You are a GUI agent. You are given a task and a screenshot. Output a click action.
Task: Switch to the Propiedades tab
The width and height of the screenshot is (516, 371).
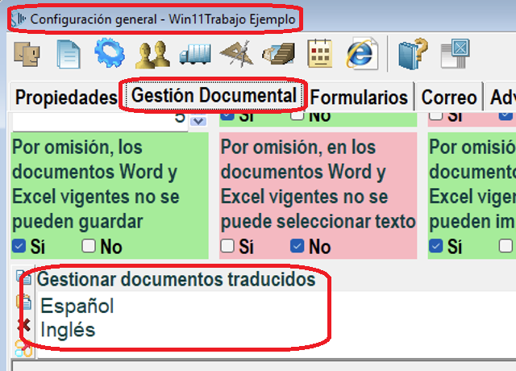(x=66, y=98)
